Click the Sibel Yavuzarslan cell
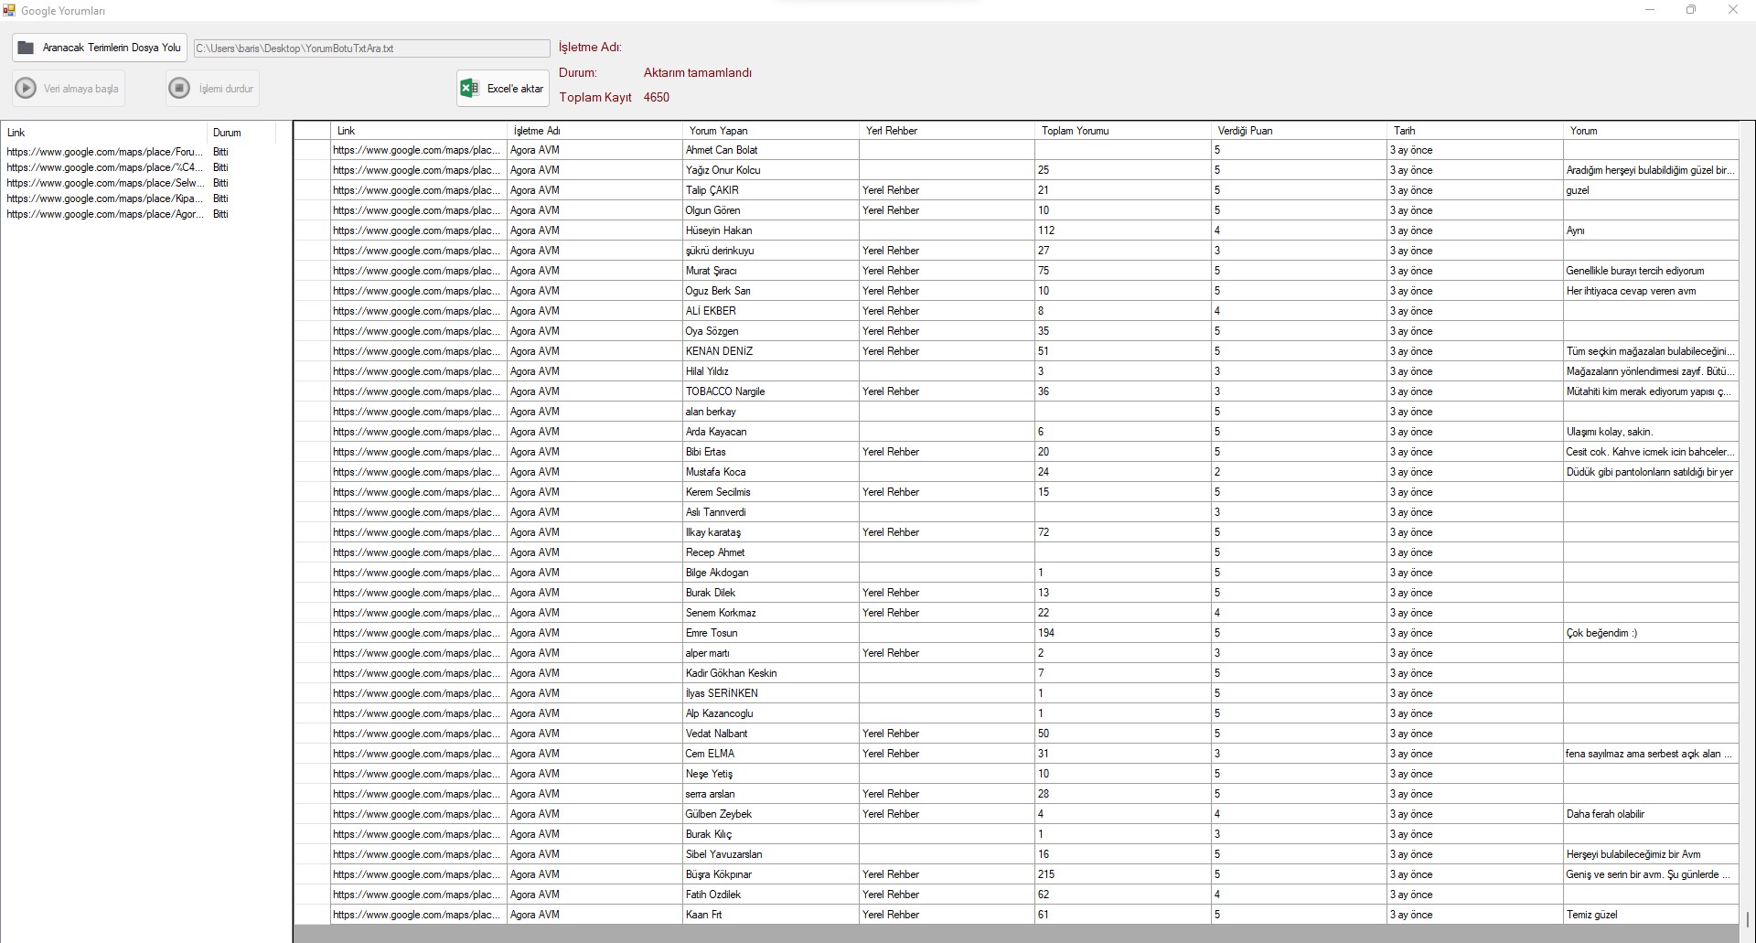 (x=771, y=854)
